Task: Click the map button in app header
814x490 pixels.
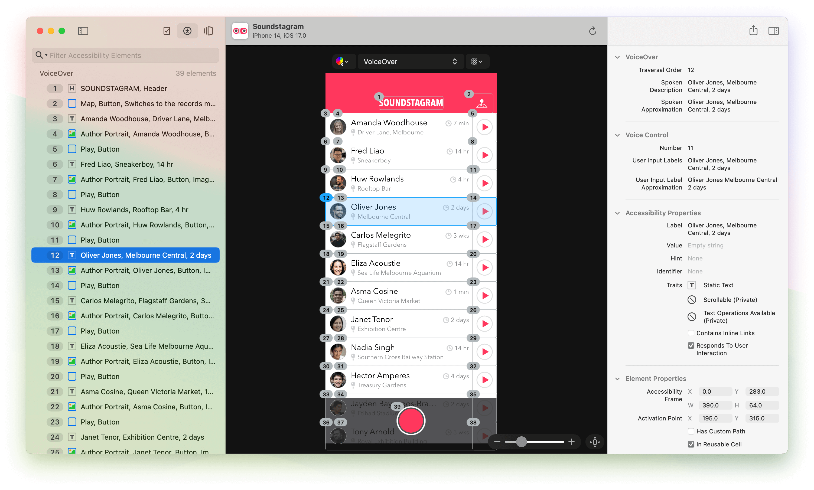Action: [481, 104]
